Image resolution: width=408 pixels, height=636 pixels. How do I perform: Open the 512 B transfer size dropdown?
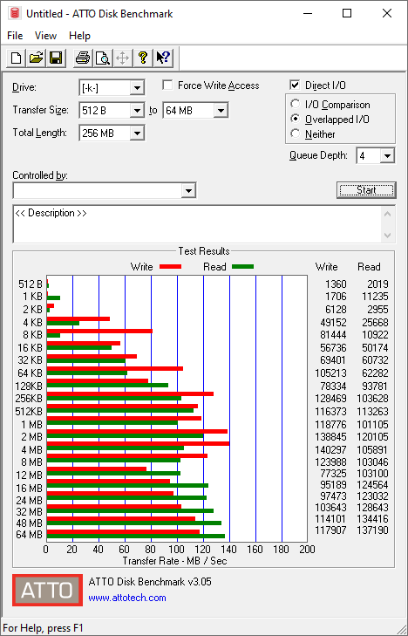coord(137,110)
